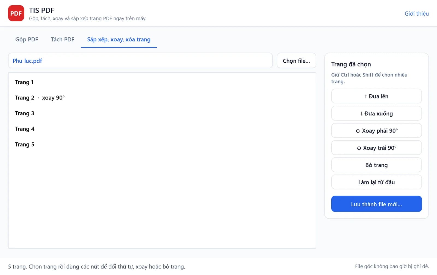Viewport: 437px width, 275px height.
Task: Move page down with Đưa xuống
Action: [376, 113]
